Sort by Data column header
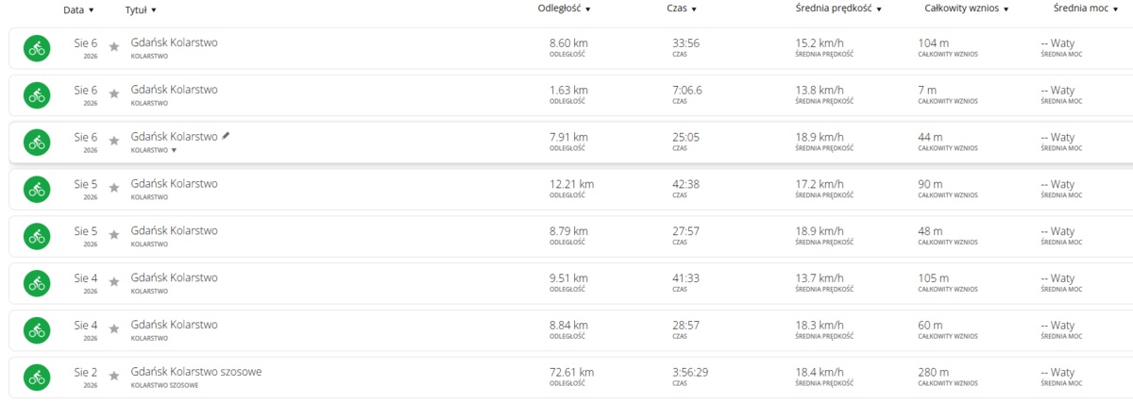The width and height of the screenshot is (1133, 403). [x=78, y=9]
